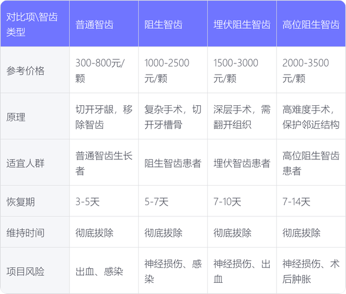Viewport: 346px width, 294px height.
Task: Click the "2000-3500元/颗" price cell
Action: coord(311,70)
